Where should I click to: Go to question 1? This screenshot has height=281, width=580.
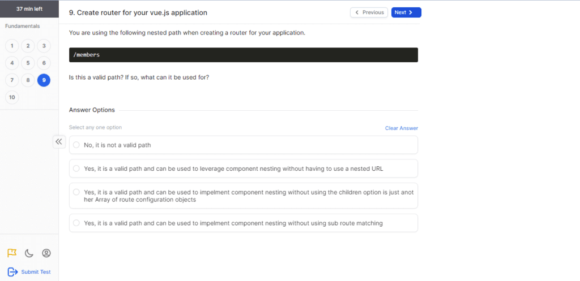click(x=12, y=46)
